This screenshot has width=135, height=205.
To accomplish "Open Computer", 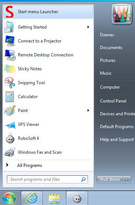I will pyautogui.click(x=110, y=87).
